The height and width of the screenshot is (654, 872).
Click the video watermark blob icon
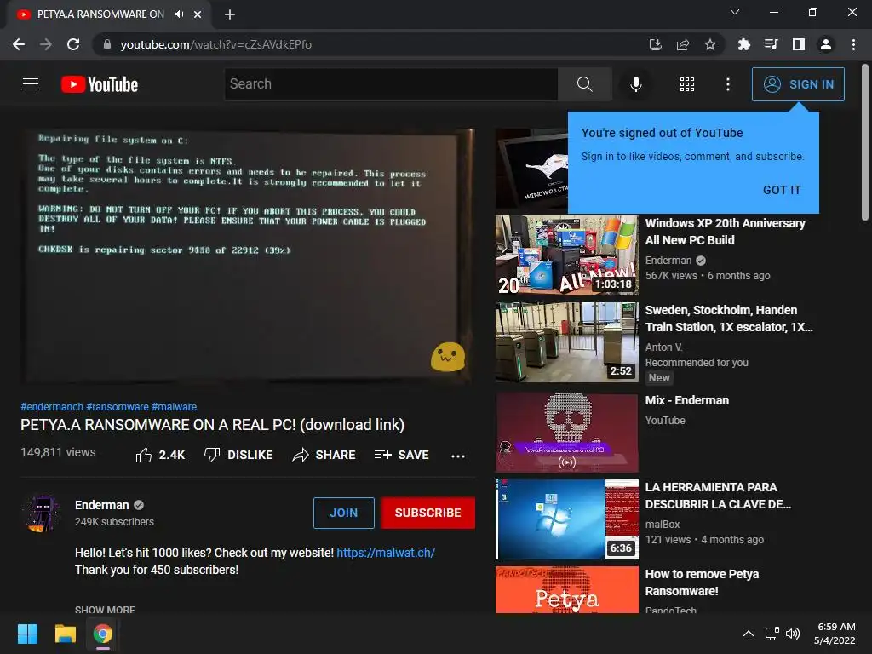tap(448, 357)
